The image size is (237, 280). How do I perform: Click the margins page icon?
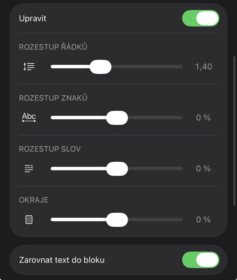[x=29, y=220]
